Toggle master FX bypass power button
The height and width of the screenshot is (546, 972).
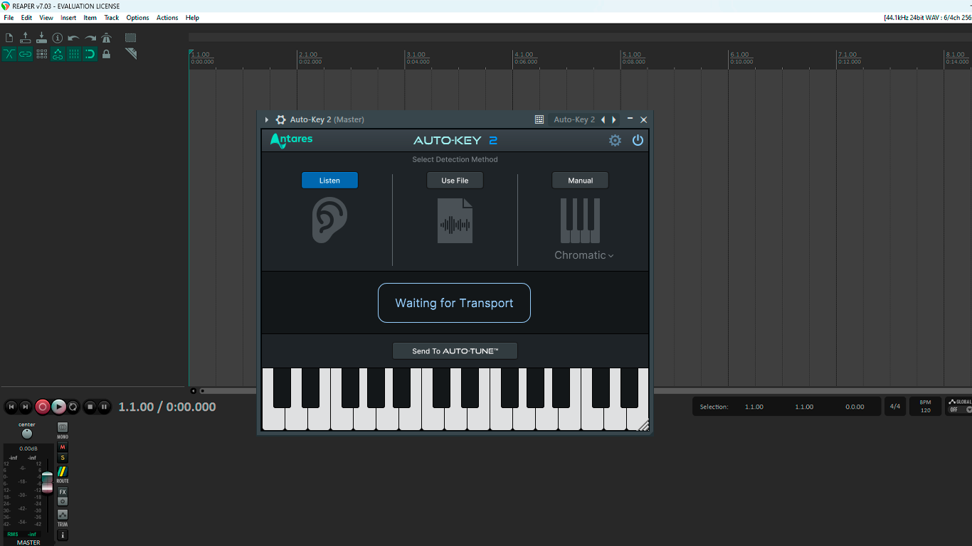(x=63, y=501)
